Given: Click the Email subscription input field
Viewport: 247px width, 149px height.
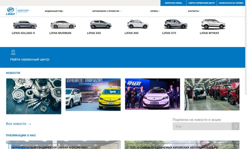Looking at the screenshot, I should click(x=202, y=126).
